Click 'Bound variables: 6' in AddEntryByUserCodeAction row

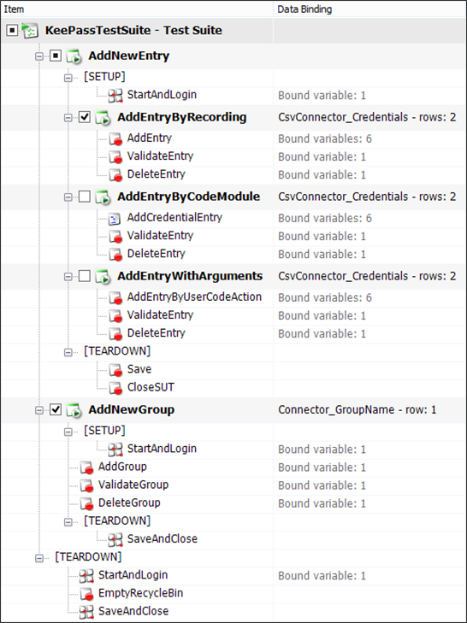coord(325,298)
